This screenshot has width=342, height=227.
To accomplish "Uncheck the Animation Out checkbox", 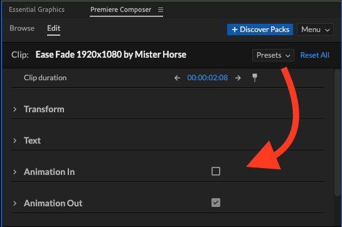I will pyautogui.click(x=216, y=203).
